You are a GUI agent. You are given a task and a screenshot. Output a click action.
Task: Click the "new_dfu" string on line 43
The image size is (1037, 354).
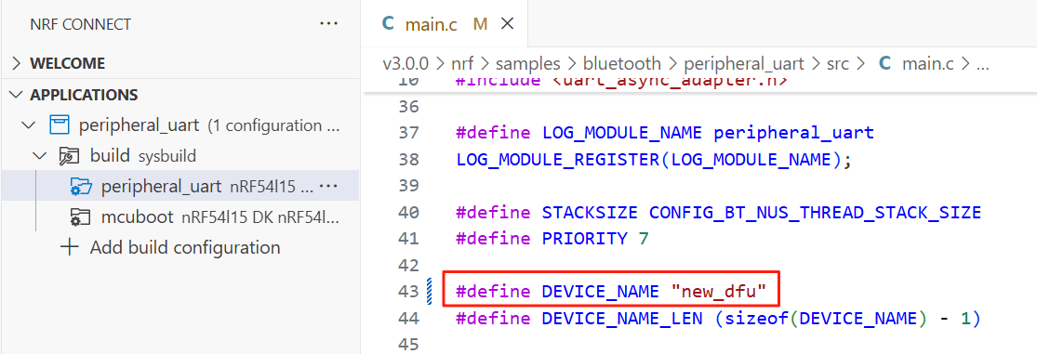pos(719,291)
